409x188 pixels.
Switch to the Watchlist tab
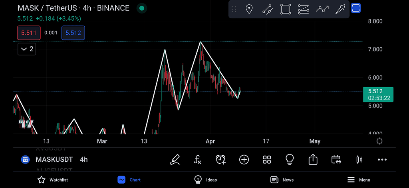[x=52, y=180]
